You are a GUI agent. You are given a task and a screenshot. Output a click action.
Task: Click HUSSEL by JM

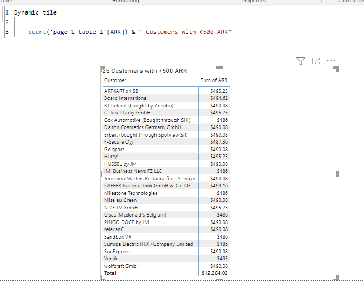click(120, 164)
